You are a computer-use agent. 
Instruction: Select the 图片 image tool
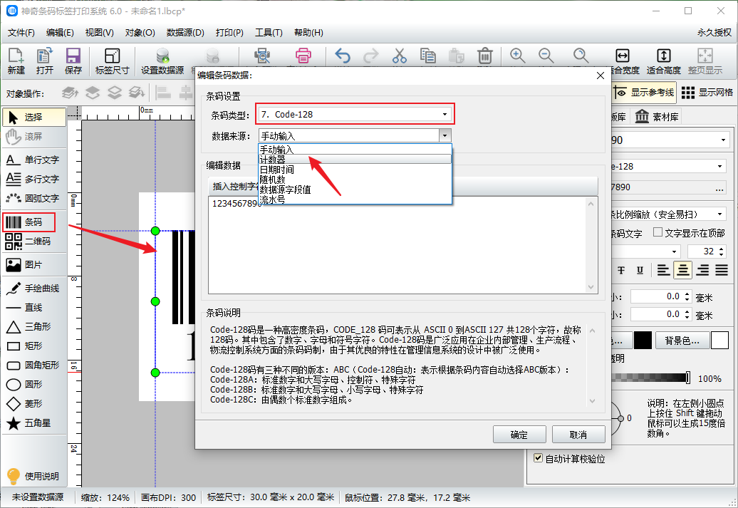coord(34,264)
